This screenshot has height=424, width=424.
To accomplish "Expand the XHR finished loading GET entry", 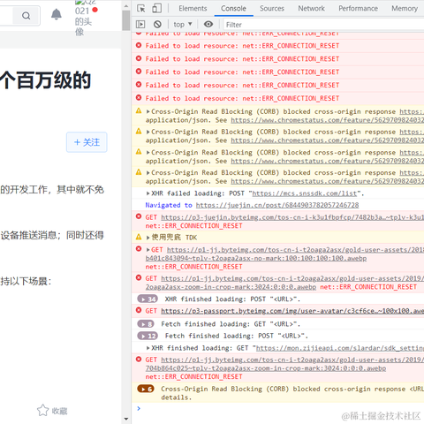I will [148, 348].
